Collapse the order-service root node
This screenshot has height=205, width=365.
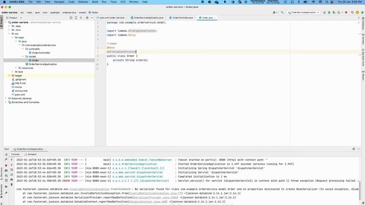6,22
